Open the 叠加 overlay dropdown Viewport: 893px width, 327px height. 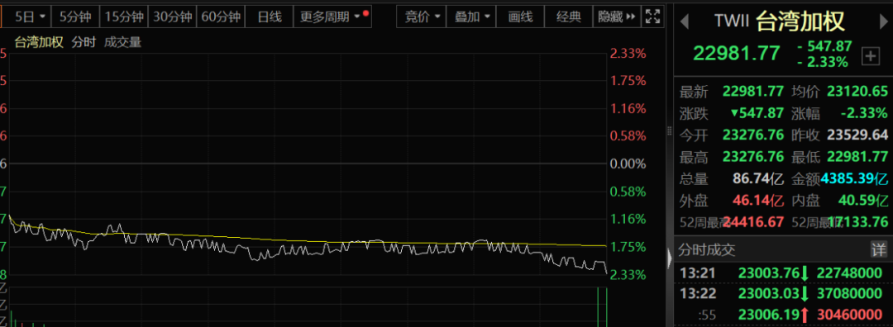[471, 17]
